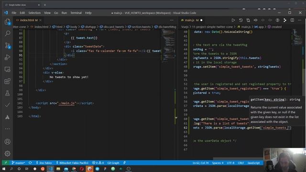The height and width of the screenshot is (172, 306).
Task: Click the go-to-commit circle icon in editor toolbar
Action: click(x=255, y=20)
